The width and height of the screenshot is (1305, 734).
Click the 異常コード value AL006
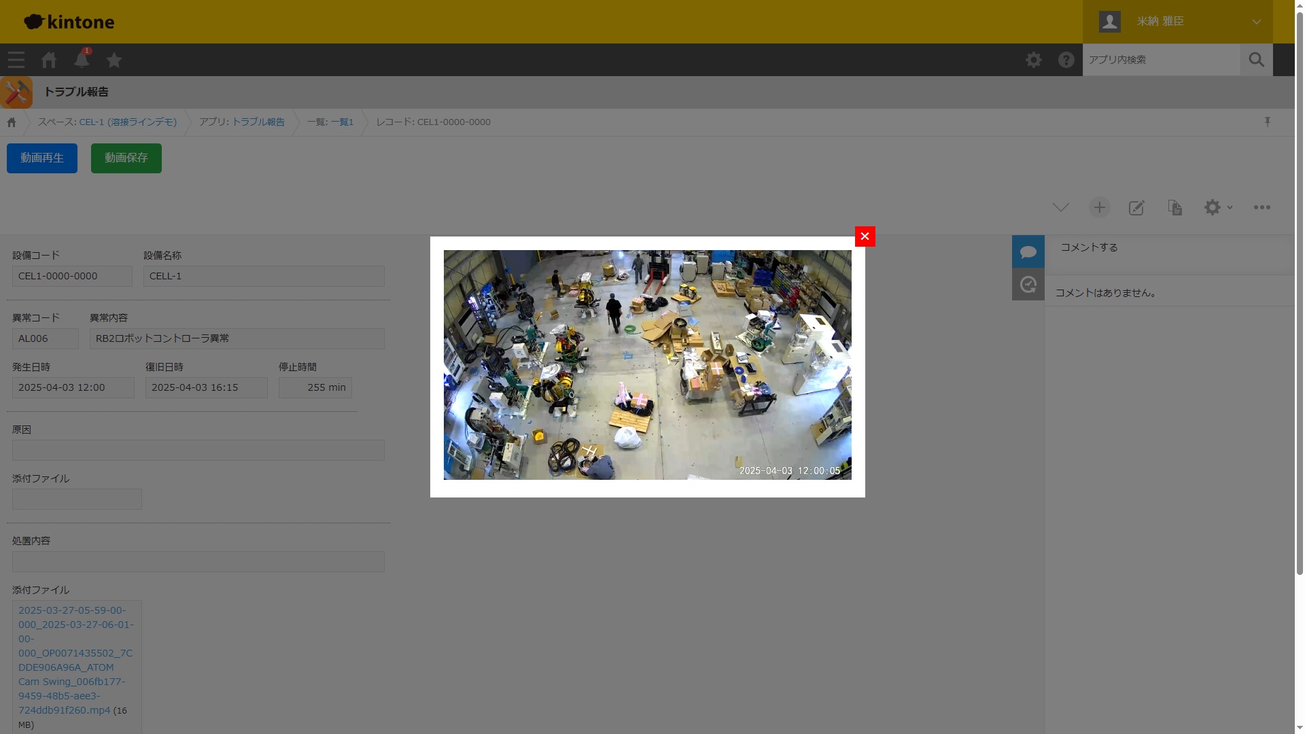pos(46,339)
